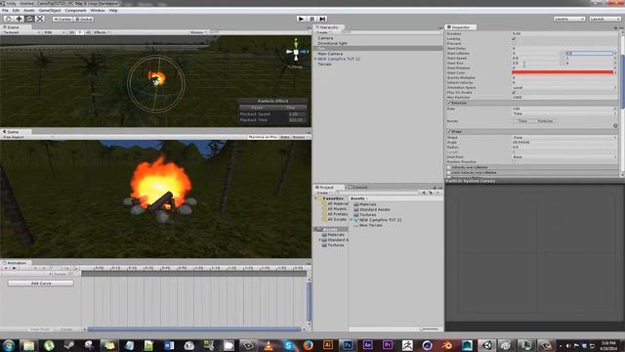Open Simulation Space dropdown
625x352 pixels.
564,87
